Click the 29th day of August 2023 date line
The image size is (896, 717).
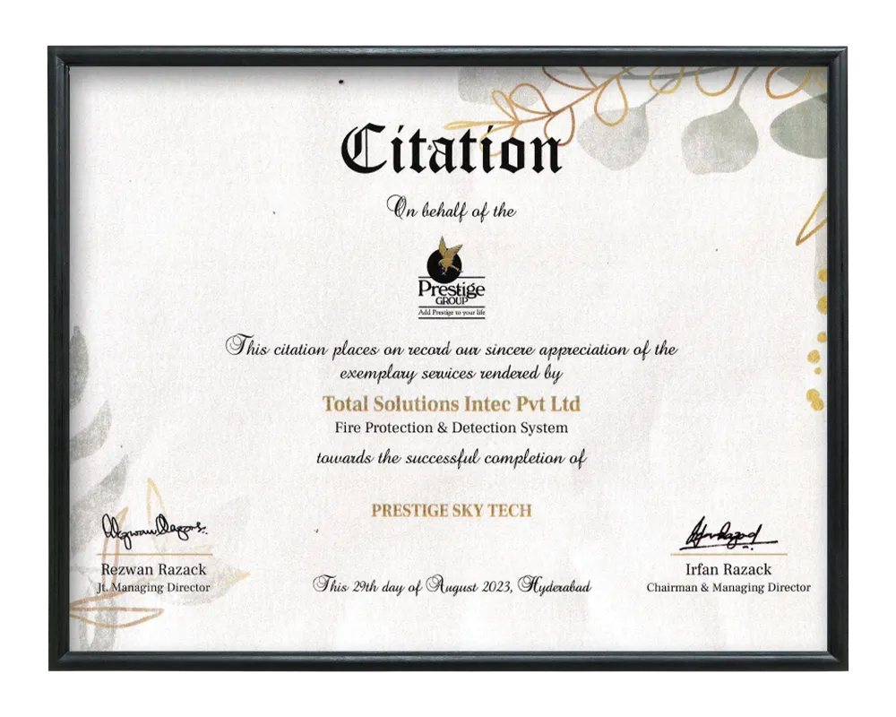pos(452,585)
